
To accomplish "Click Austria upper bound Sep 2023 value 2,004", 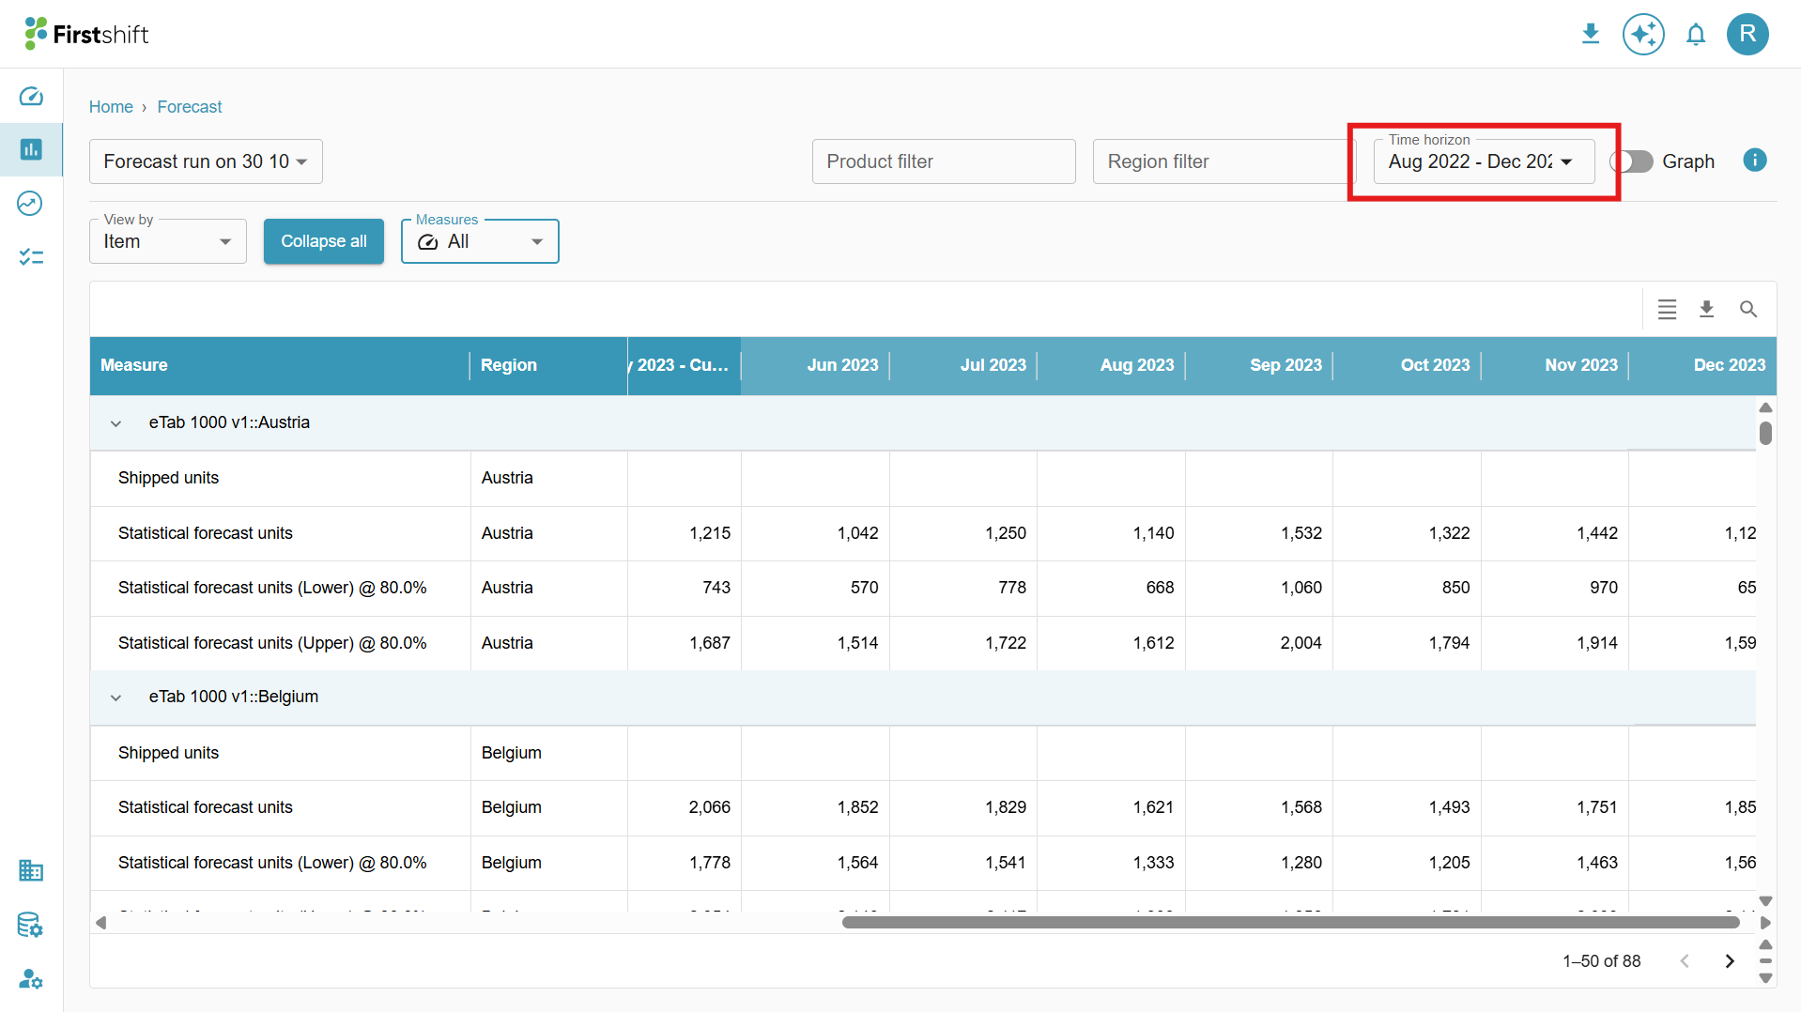I will click(1301, 643).
